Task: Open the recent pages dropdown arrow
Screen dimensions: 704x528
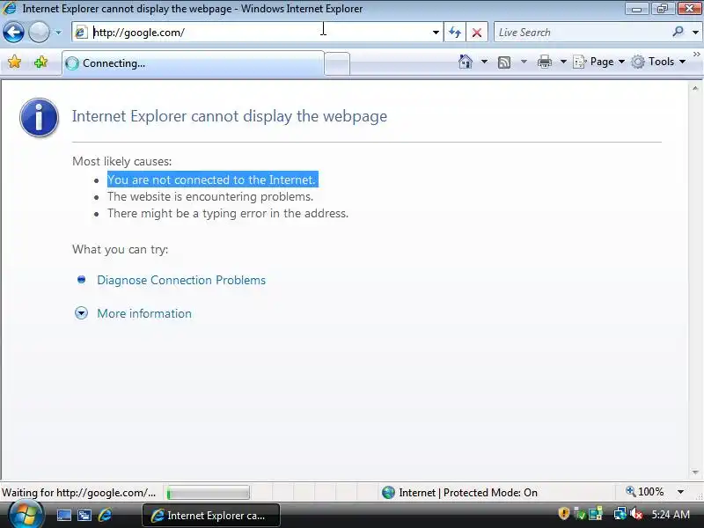Action: click(x=58, y=33)
